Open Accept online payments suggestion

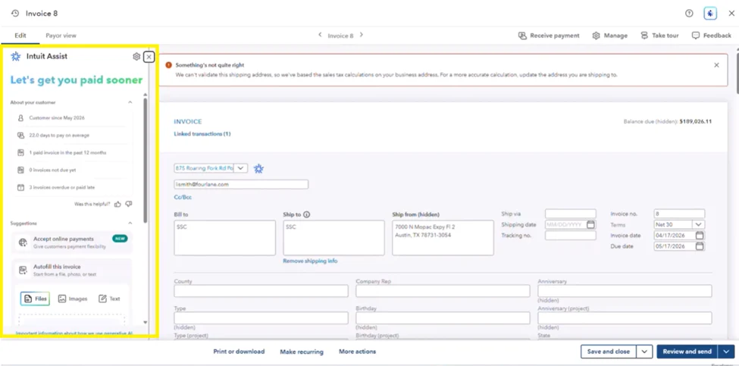(72, 242)
